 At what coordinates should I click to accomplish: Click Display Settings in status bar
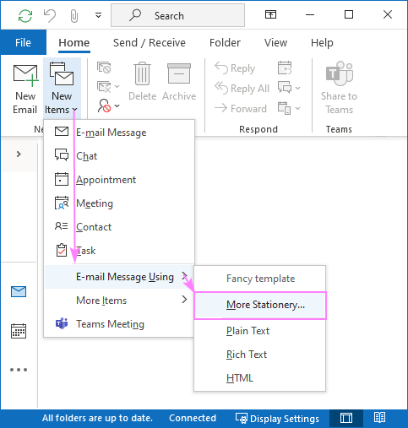click(x=277, y=419)
